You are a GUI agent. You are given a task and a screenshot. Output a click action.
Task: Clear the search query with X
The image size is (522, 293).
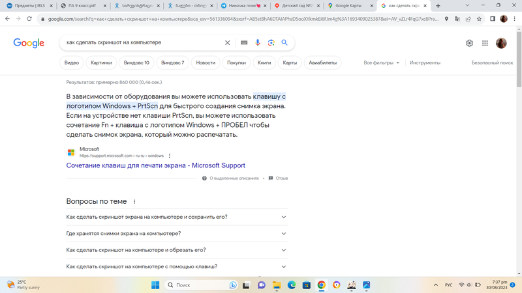(x=228, y=43)
